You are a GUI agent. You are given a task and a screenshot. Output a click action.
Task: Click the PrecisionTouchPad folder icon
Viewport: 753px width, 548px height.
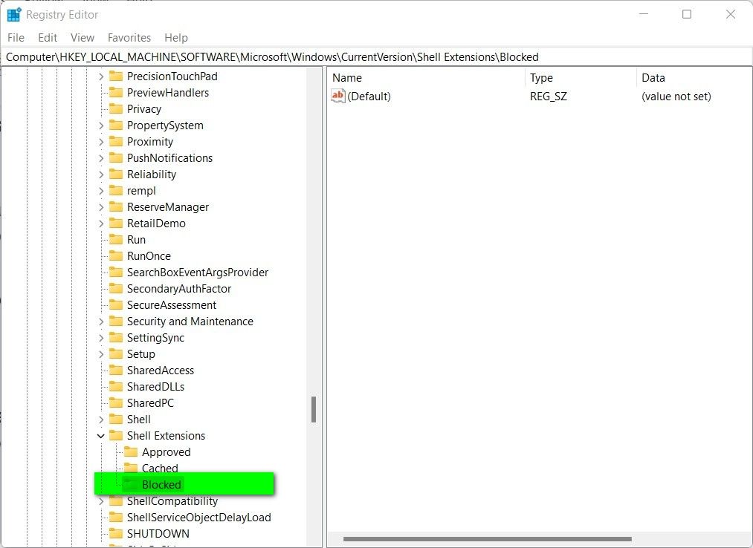tap(116, 76)
